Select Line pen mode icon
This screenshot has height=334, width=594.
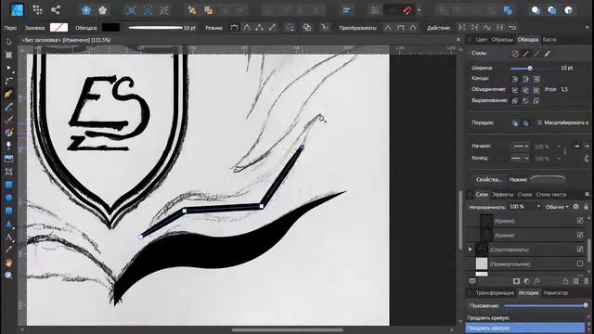coord(272,28)
